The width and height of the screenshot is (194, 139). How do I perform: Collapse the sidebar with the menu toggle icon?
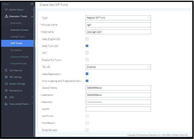(32, 4)
